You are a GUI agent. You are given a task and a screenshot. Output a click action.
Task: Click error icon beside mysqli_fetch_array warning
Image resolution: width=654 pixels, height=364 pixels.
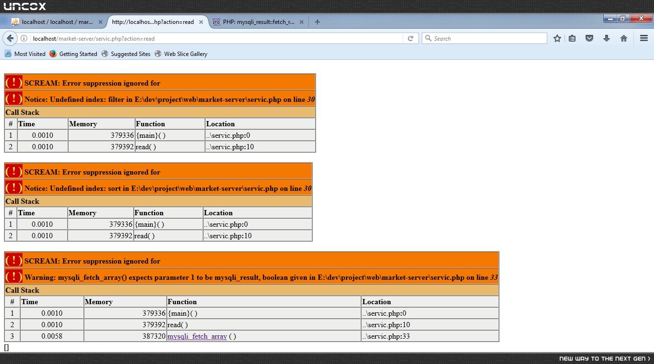(x=14, y=276)
